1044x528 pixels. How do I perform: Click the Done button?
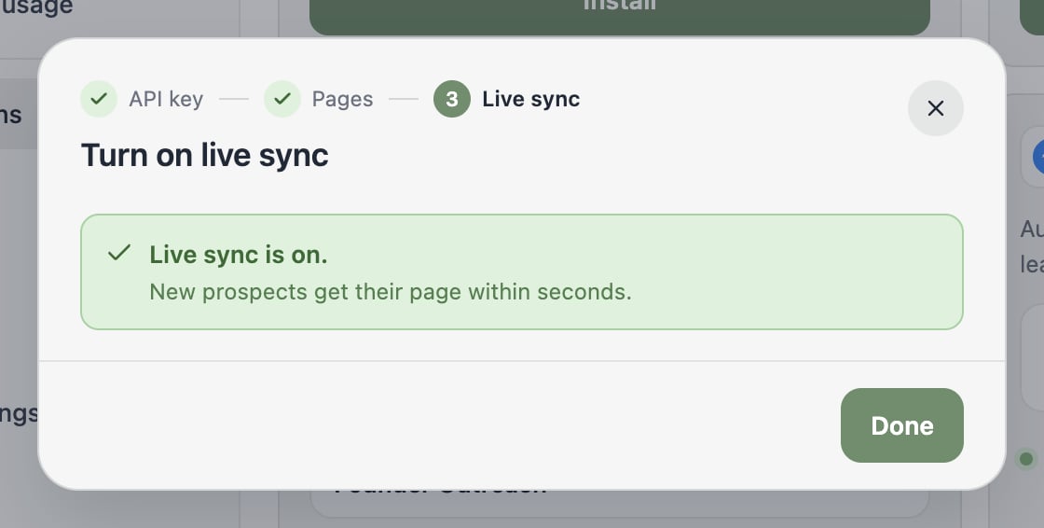901,425
